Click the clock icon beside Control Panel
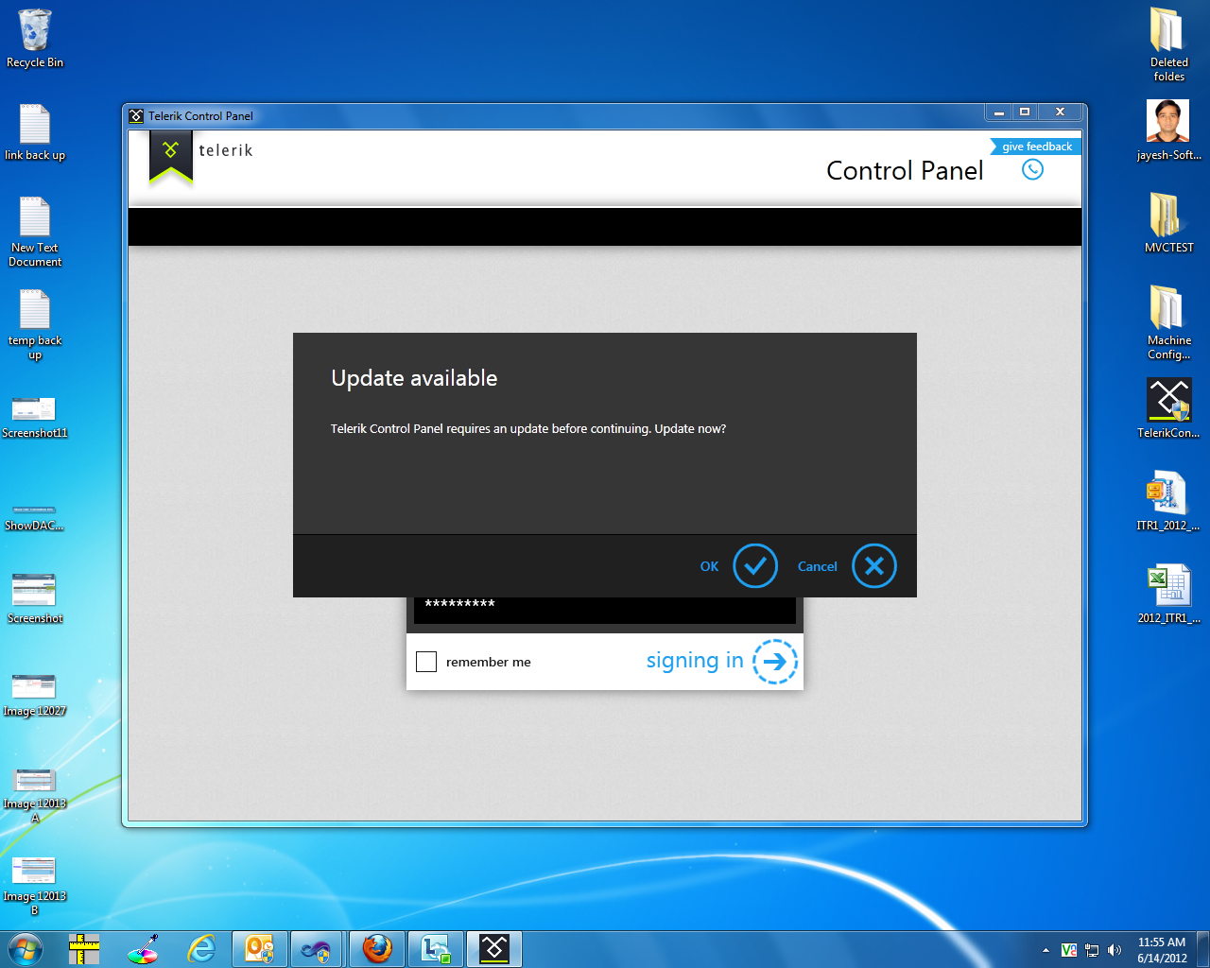This screenshot has height=968, width=1210. [1032, 170]
